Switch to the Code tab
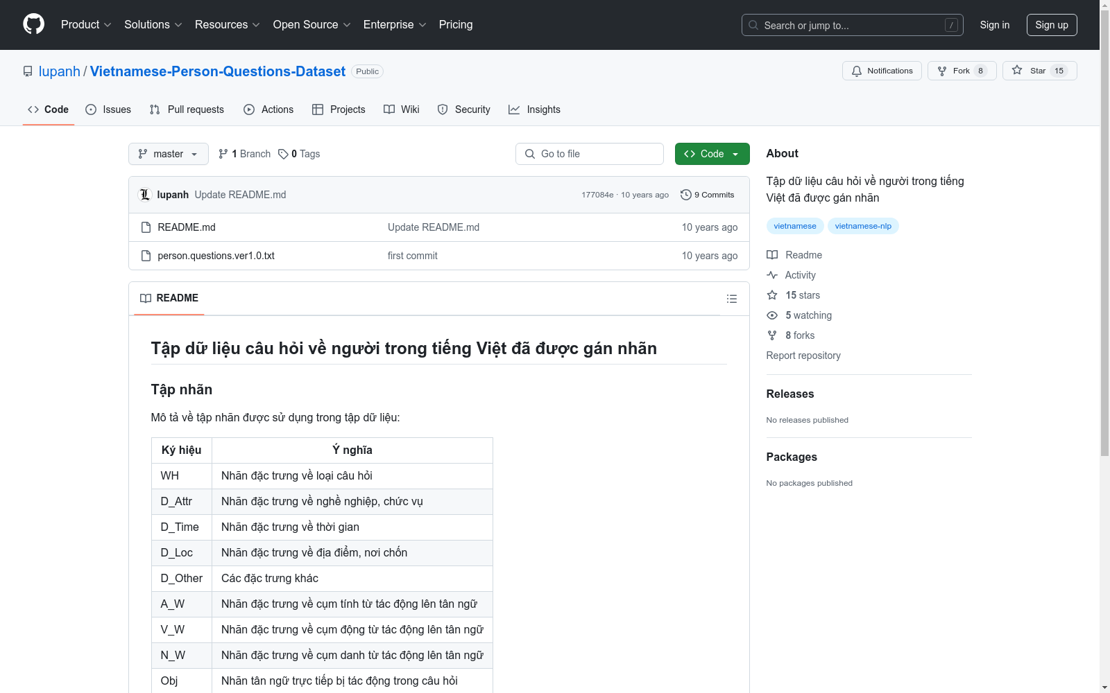The height and width of the screenshot is (693, 1110). (49, 109)
